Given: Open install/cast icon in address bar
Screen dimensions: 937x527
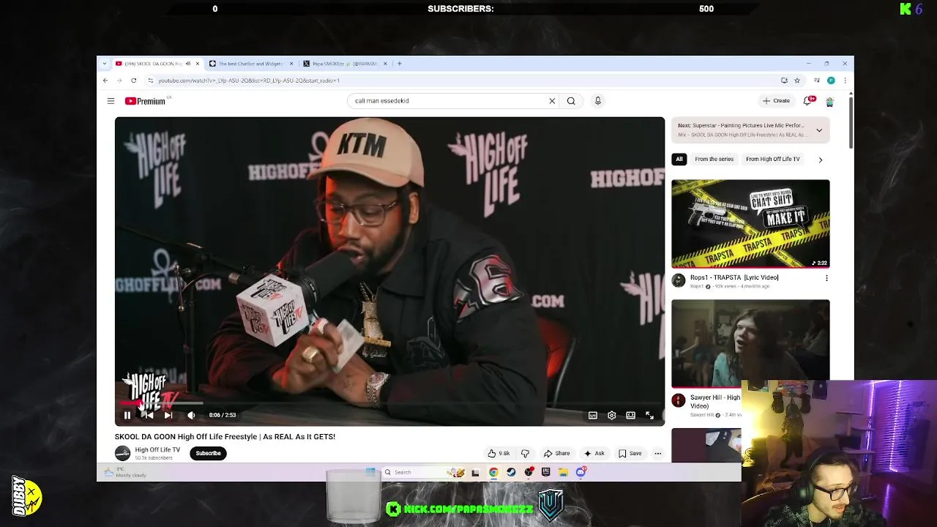Looking at the screenshot, I should click(x=784, y=81).
